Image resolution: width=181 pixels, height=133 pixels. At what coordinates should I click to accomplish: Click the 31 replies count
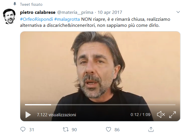(32, 130)
